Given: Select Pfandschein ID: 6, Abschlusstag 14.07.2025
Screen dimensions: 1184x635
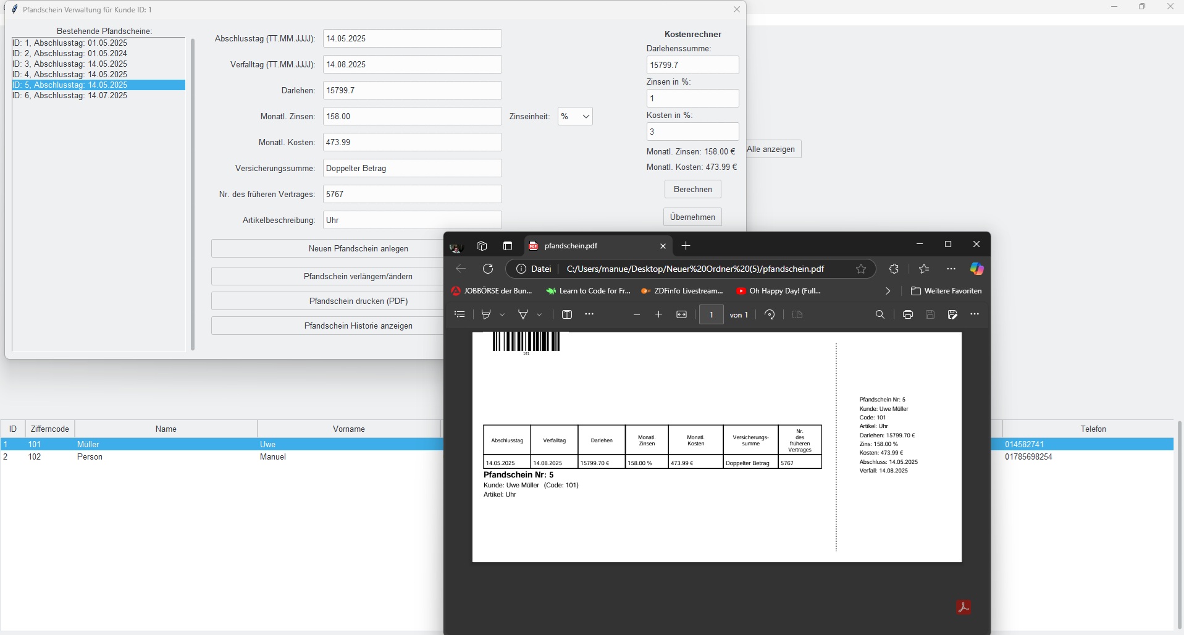Looking at the screenshot, I should [x=99, y=95].
